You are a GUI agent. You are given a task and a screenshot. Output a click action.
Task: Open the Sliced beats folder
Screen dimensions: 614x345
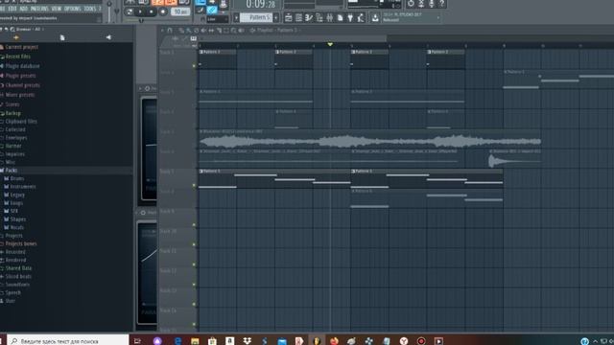tap(18, 276)
